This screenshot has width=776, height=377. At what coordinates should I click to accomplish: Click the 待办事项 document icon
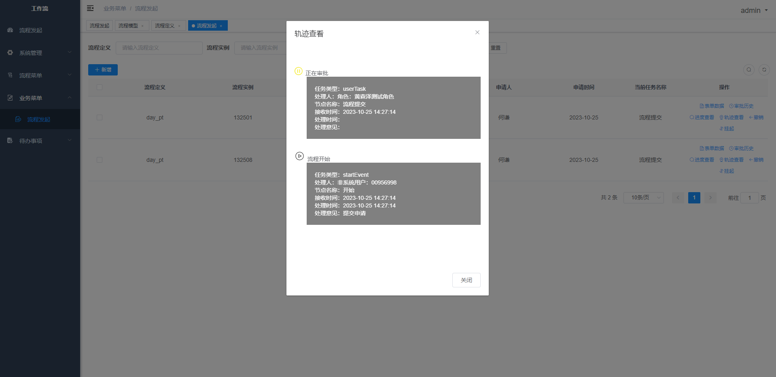[10, 140]
